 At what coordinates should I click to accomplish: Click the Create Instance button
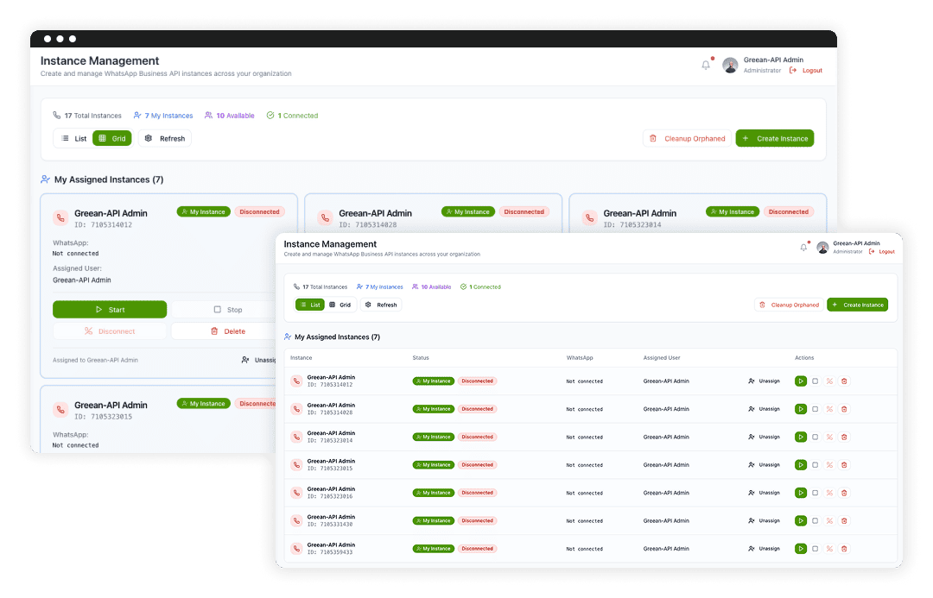point(857,305)
